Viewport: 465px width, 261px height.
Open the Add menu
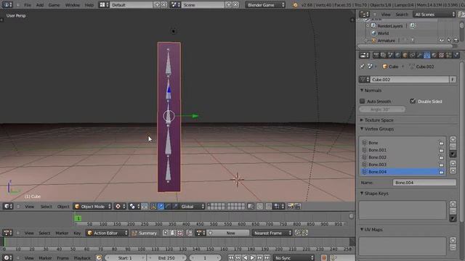click(x=40, y=5)
